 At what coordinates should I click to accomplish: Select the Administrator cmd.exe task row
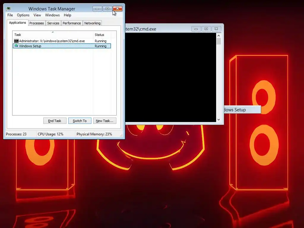[x=62, y=41]
